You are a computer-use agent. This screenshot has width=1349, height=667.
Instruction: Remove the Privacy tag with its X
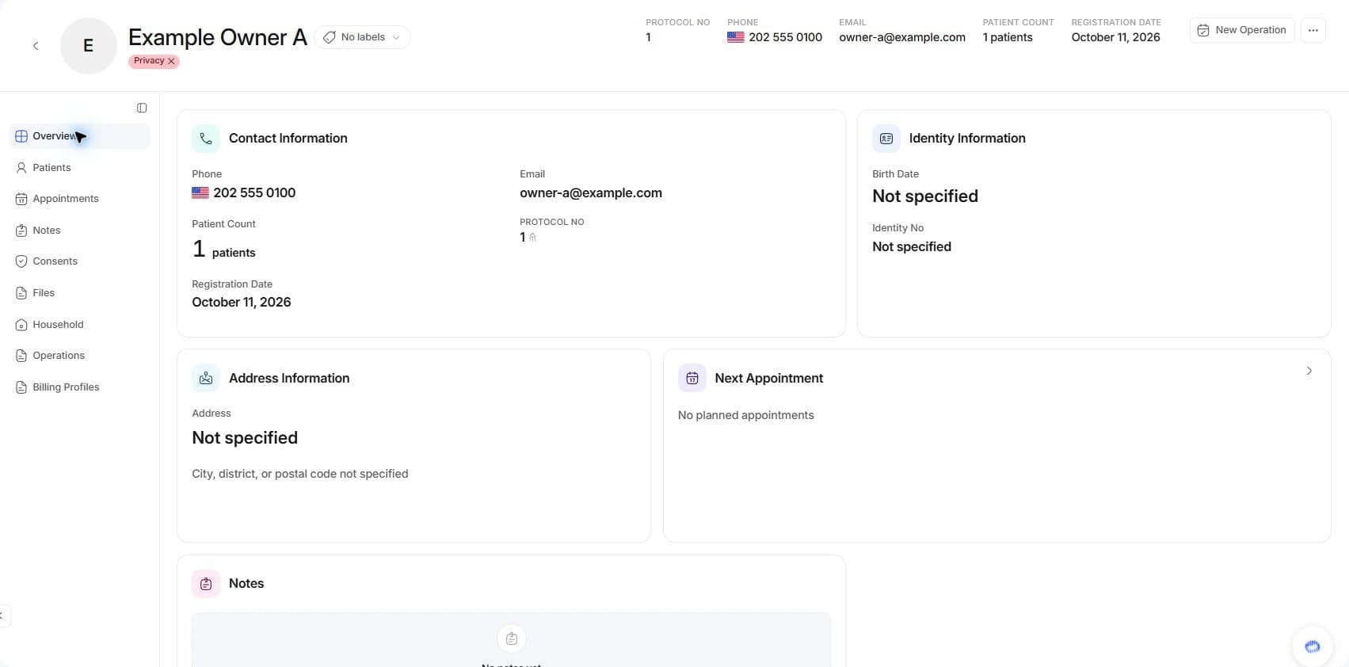(x=171, y=61)
